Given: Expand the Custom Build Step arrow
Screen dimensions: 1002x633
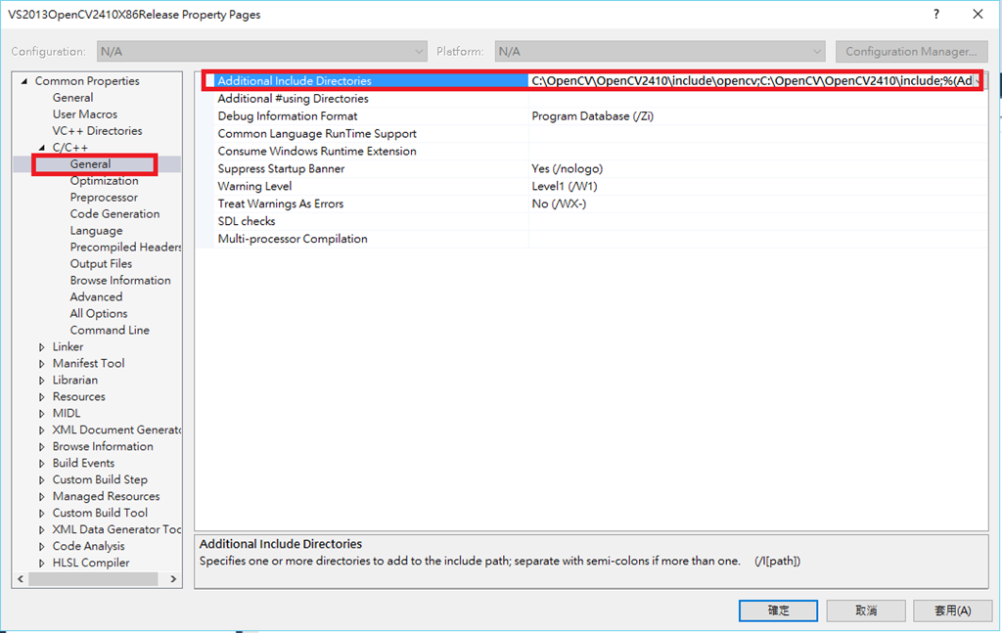Looking at the screenshot, I should (x=42, y=479).
